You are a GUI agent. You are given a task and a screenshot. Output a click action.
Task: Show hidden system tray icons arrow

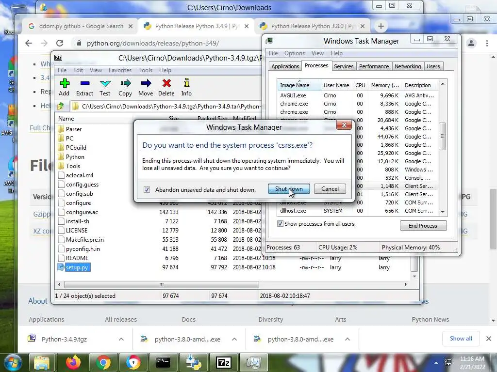pyautogui.click(x=436, y=363)
